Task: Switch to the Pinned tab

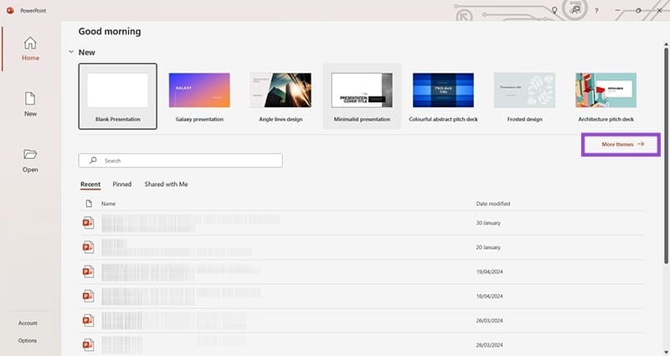Action: point(121,184)
